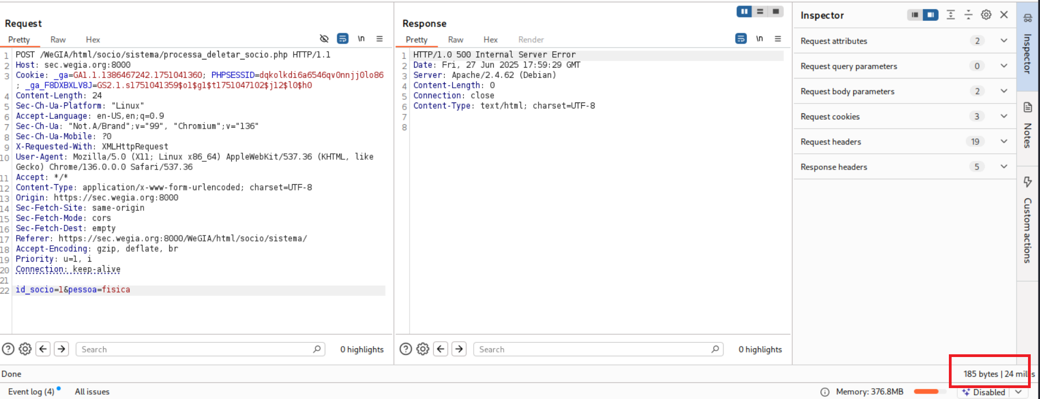Image resolution: width=1040 pixels, height=399 pixels.
Task: Toggle request pretty-print message wrap icon
Action: tap(343, 39)
